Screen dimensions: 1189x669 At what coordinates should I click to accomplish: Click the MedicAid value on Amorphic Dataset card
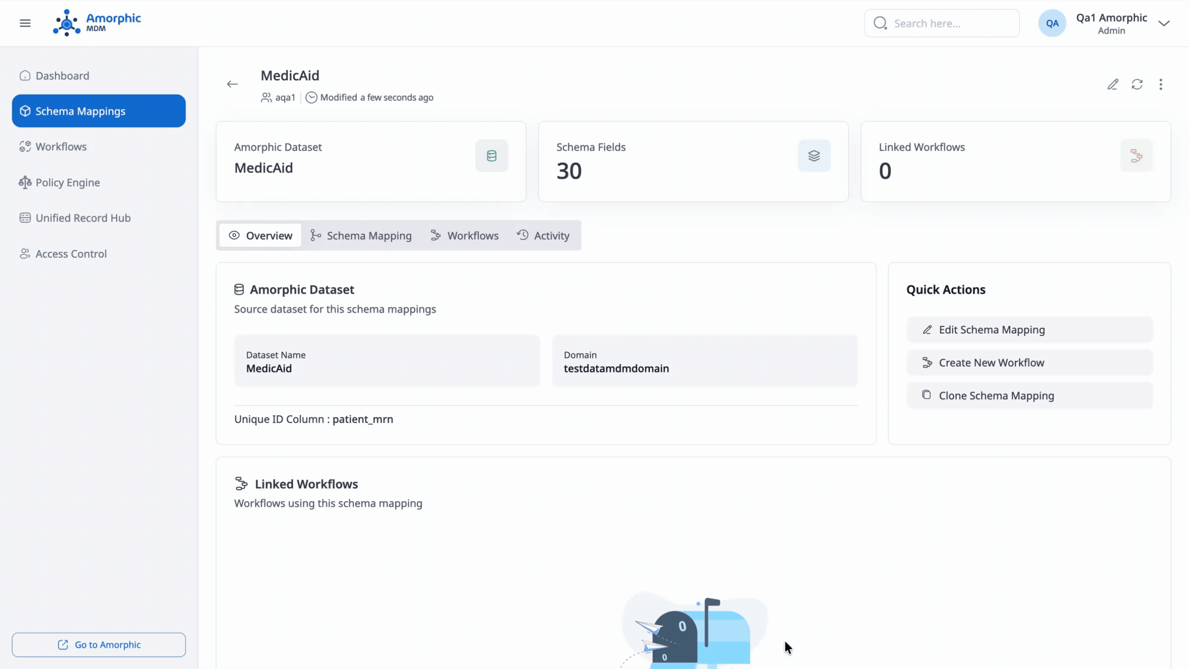point(263,168)
